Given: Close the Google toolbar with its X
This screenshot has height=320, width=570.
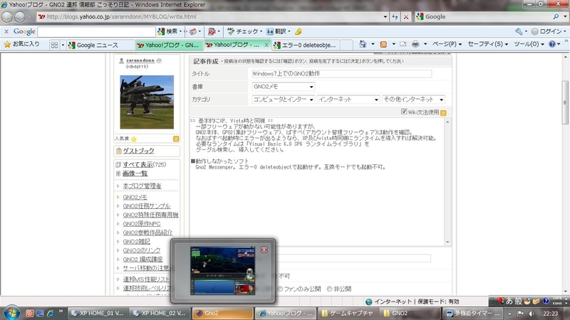Looking at the screenshot, I should [x=6, y=31].
